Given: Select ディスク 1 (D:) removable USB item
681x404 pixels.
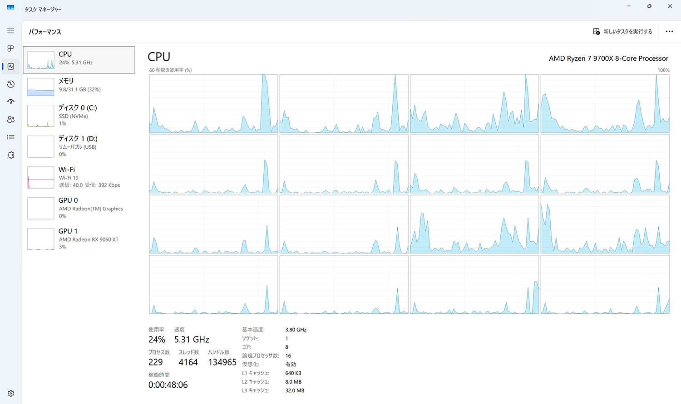Looking at the screenshot, I should click(79, 146).
